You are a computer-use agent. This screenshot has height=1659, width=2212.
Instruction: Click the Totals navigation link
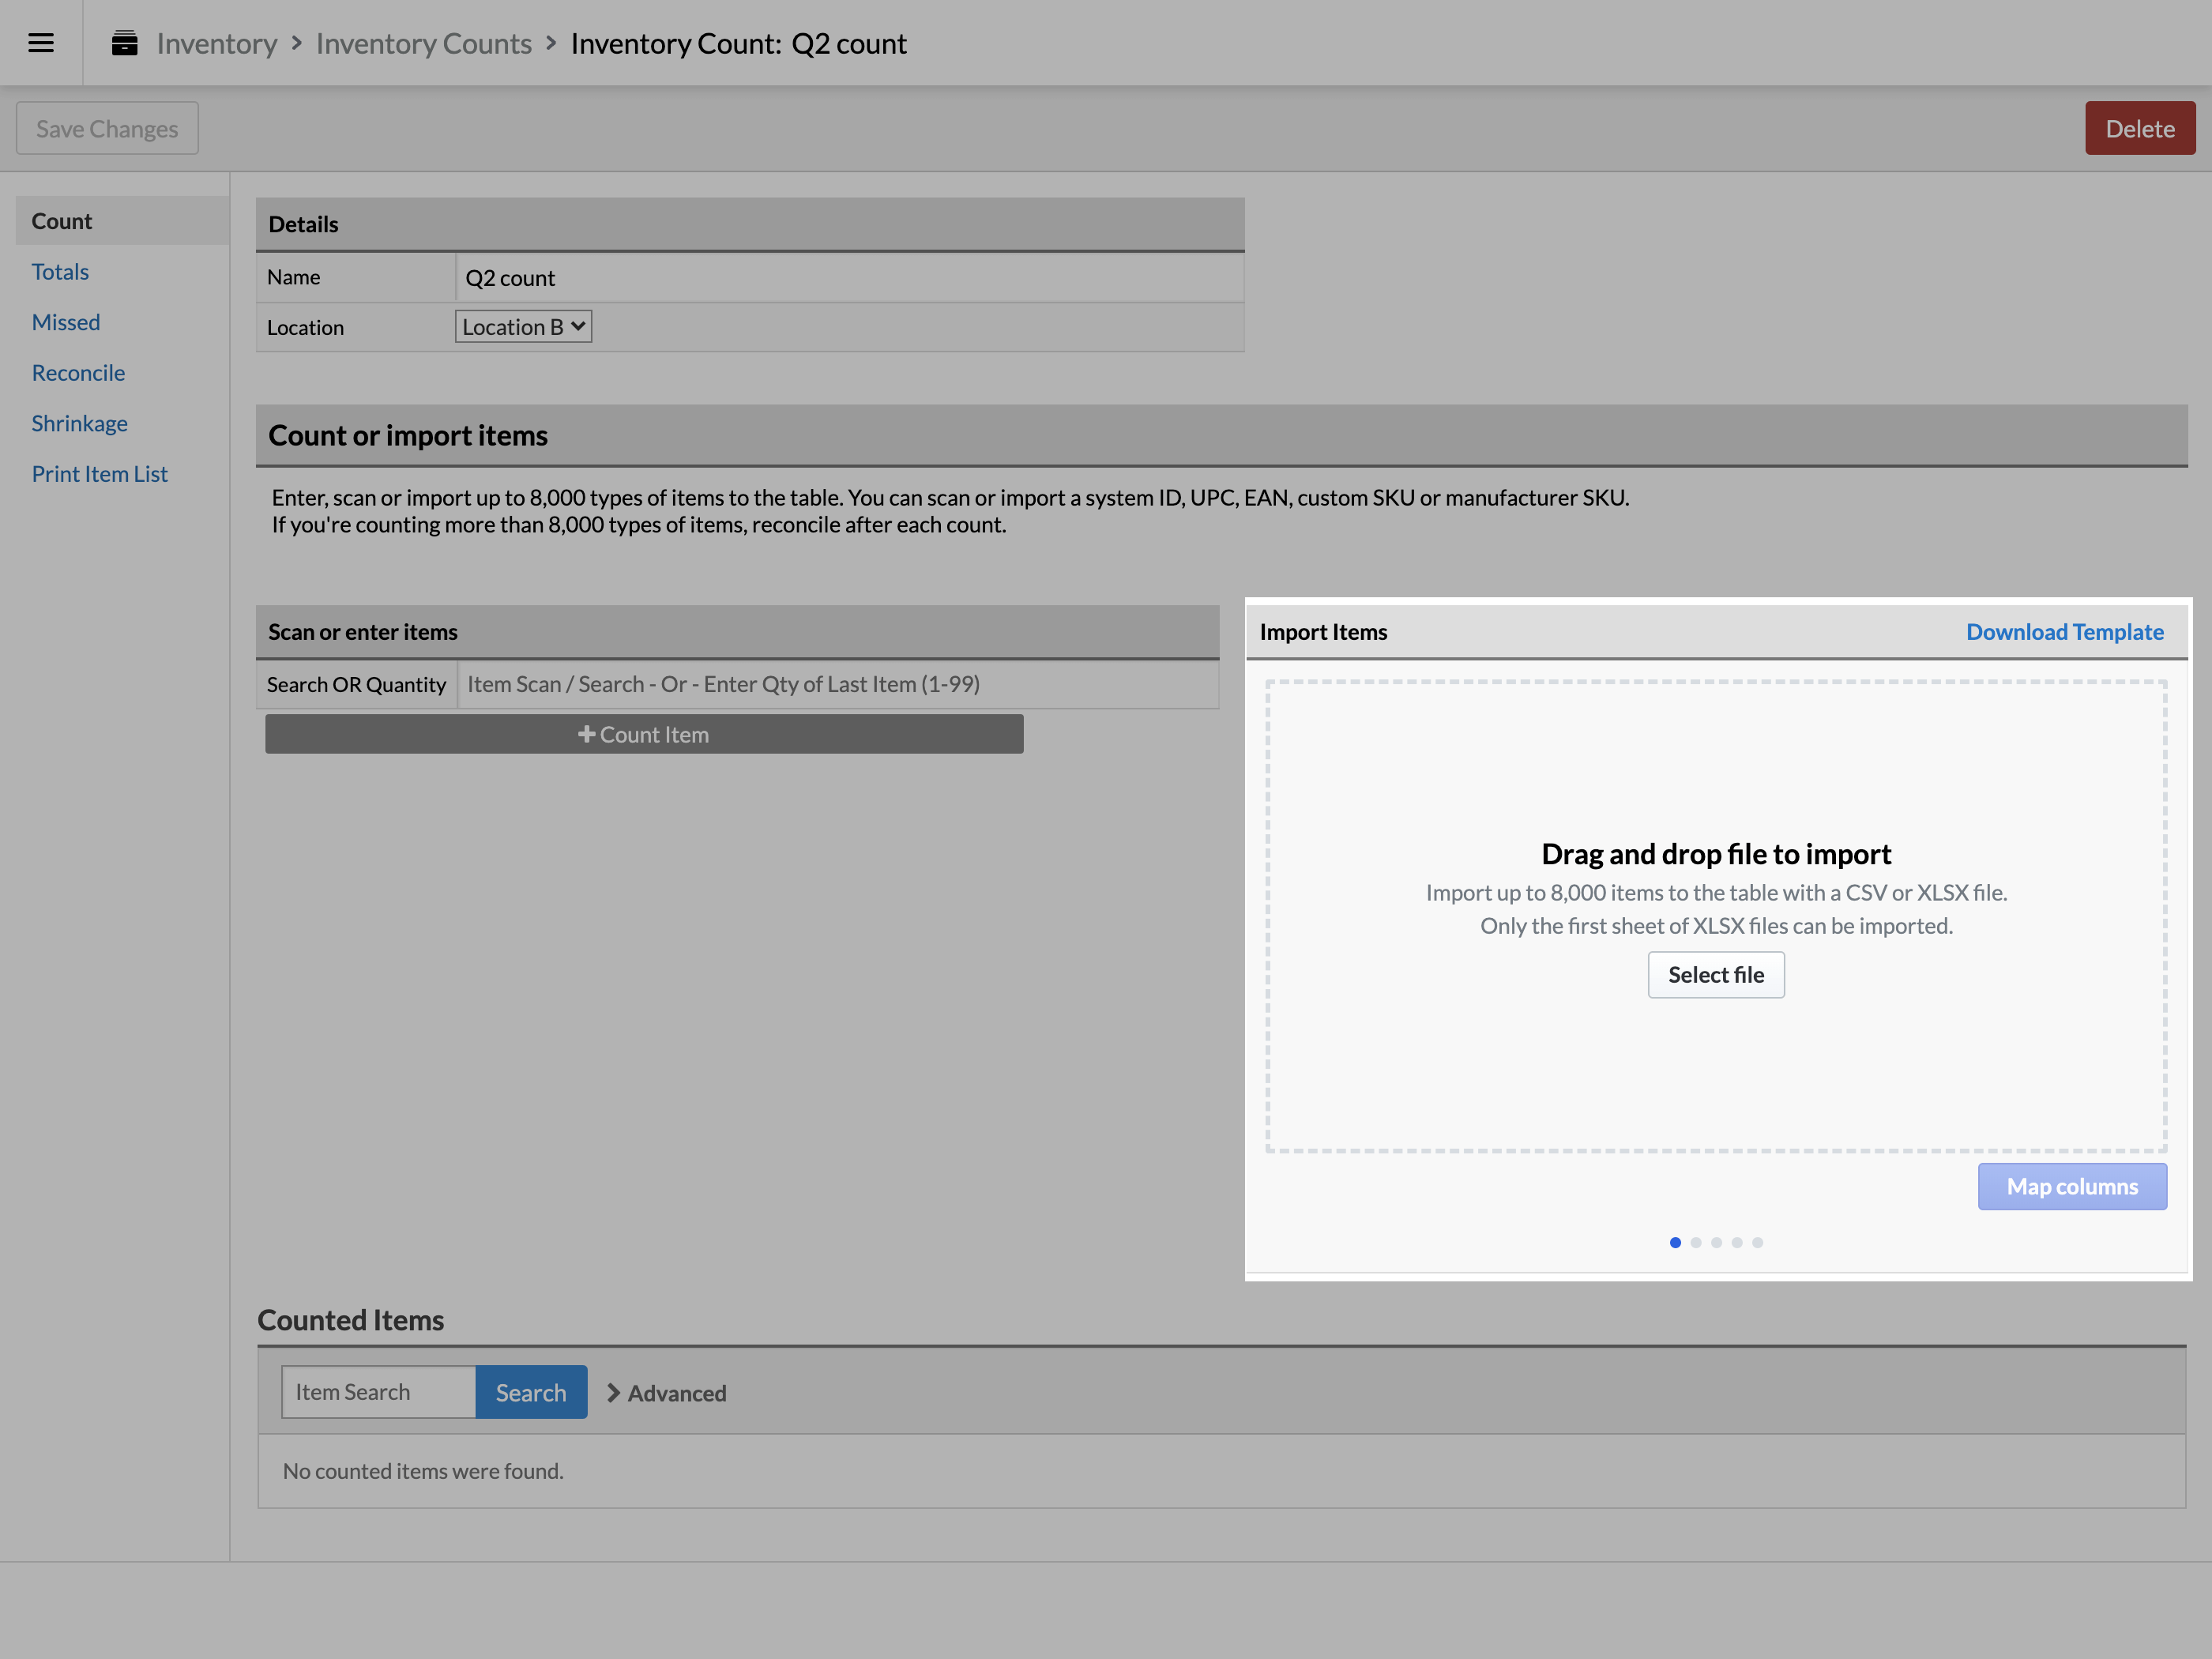coord(59,270)
